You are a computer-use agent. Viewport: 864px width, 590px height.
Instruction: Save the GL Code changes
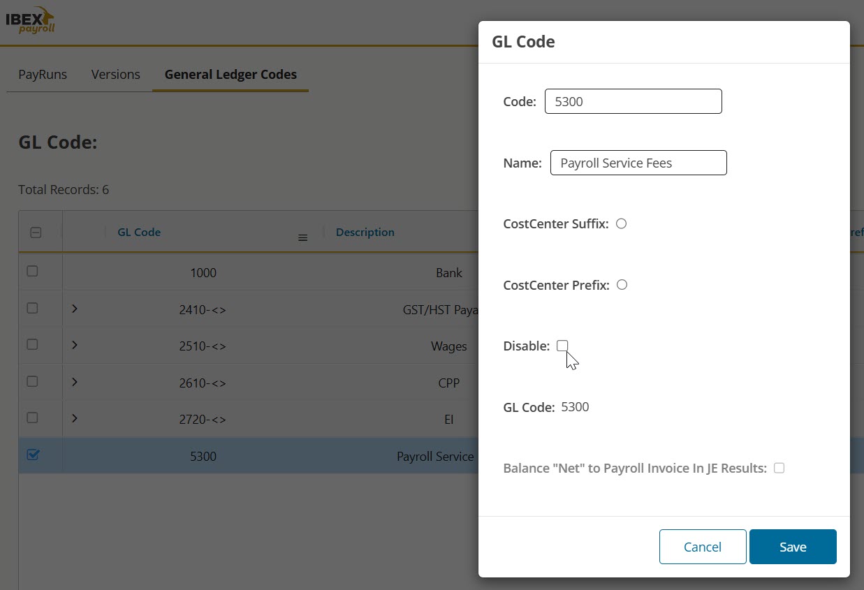[x=793, y=547]
